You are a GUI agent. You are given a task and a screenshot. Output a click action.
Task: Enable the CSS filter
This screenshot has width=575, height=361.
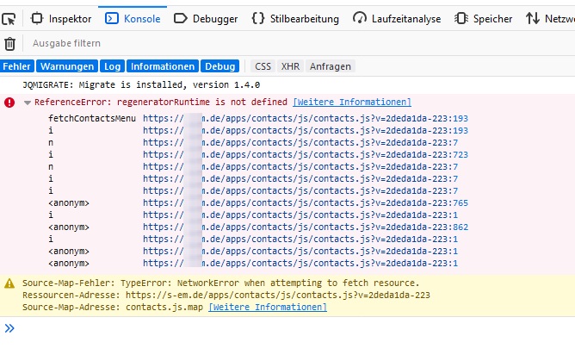point(263,66)
